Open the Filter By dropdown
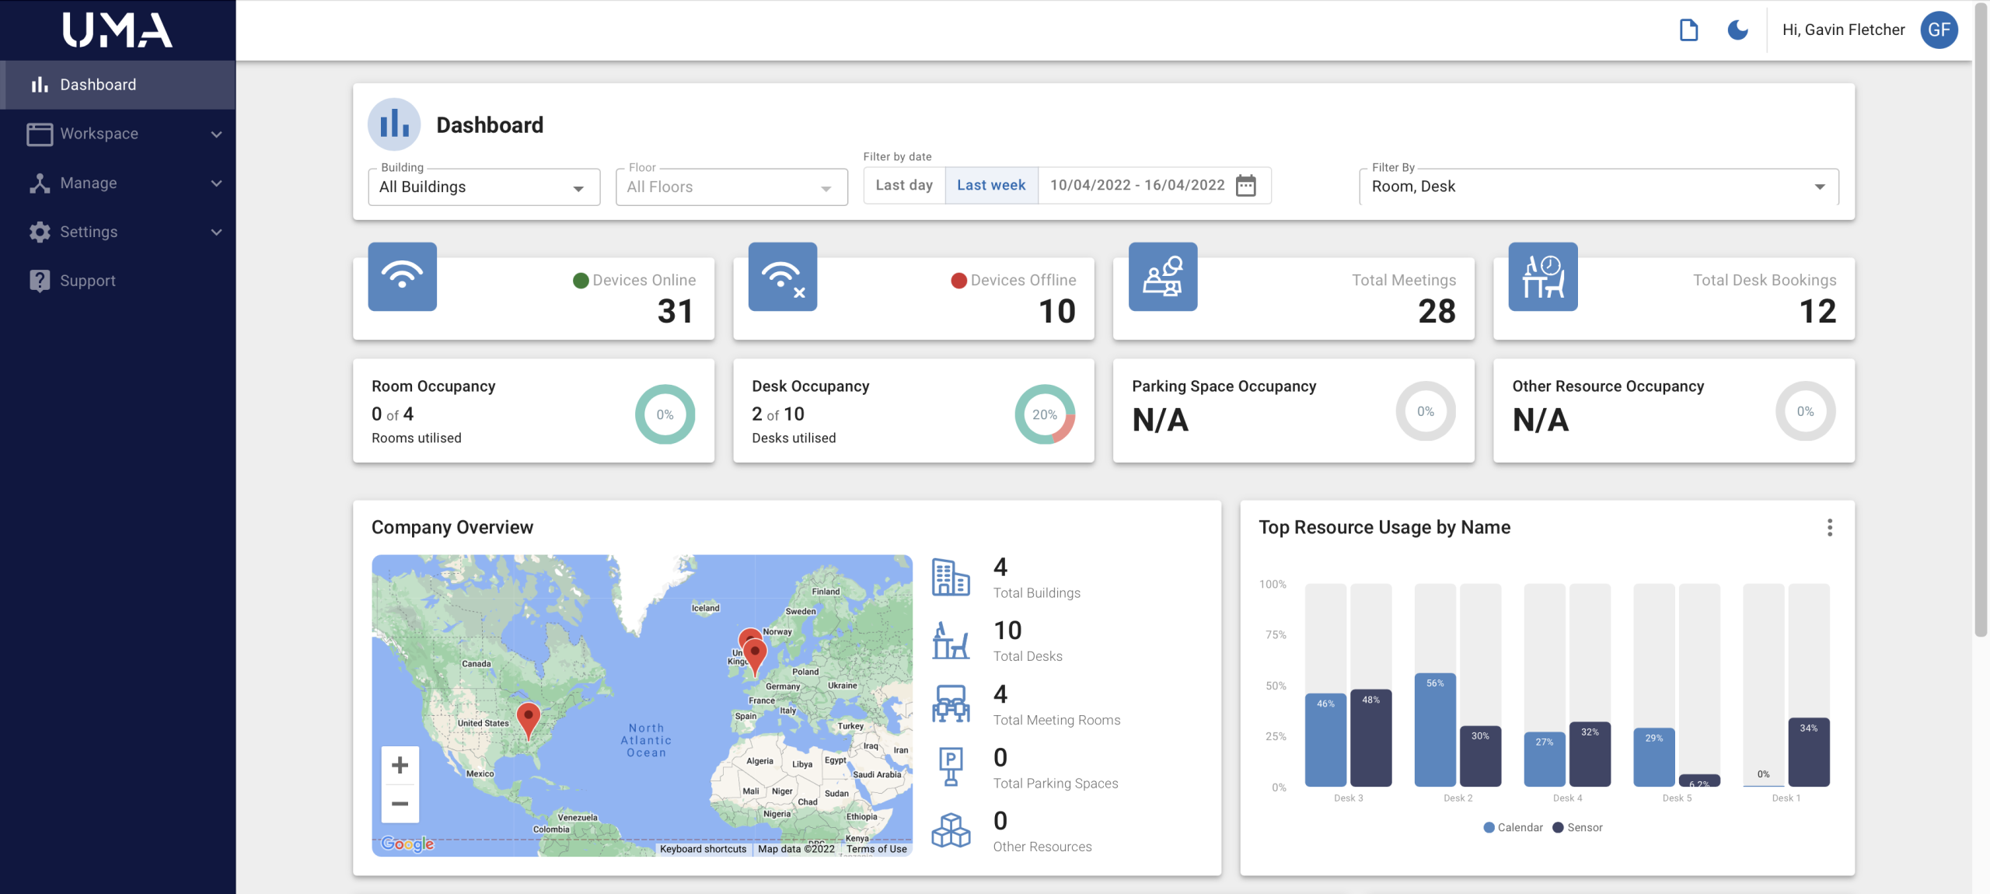The image size is (1990, 894). [1599, 187]
